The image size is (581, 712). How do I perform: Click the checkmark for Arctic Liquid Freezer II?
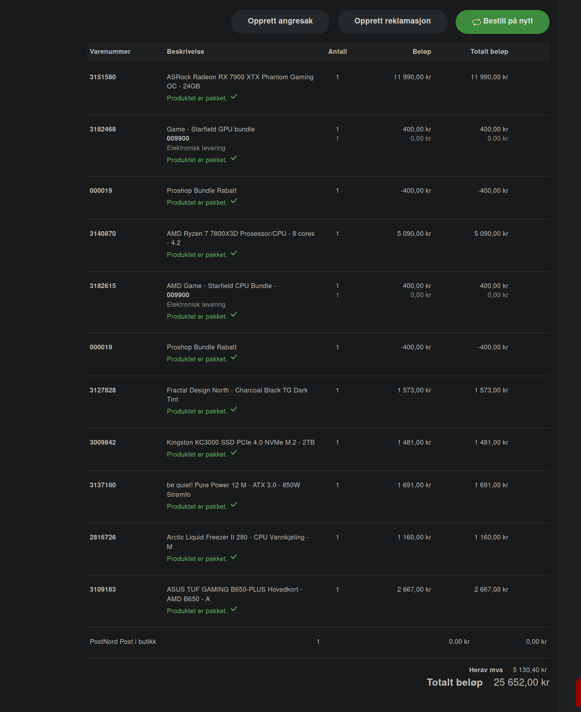pos(234,557)
